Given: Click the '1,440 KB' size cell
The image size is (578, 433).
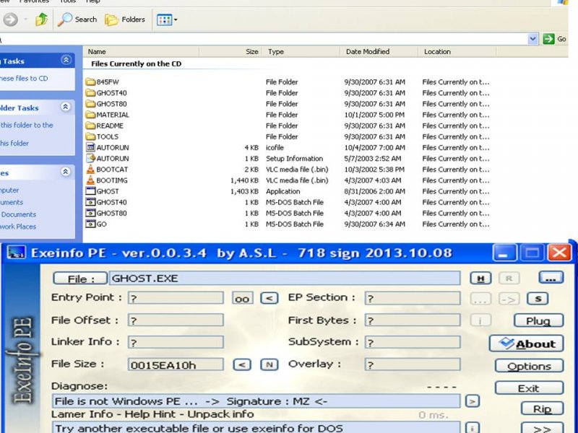Looking at the screenshot, I should pos(244,180).
